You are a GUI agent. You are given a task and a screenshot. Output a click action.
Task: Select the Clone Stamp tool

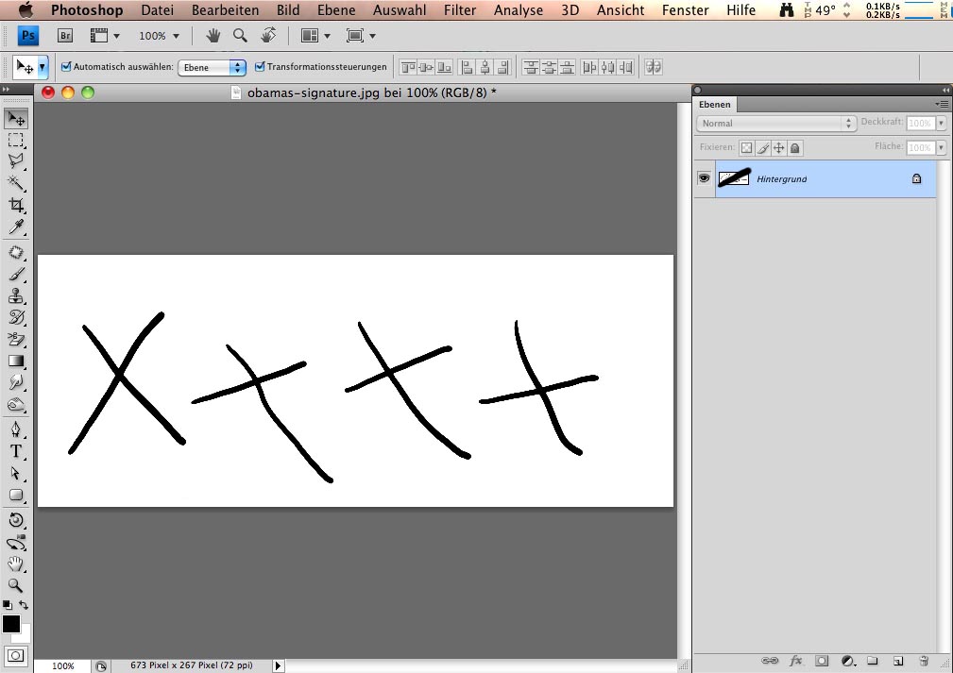point(16,295)
